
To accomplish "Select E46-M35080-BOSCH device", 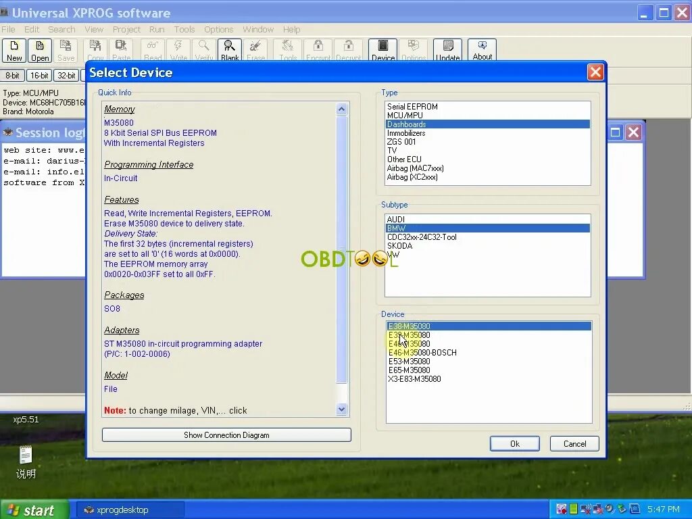I will pos(489,353).
